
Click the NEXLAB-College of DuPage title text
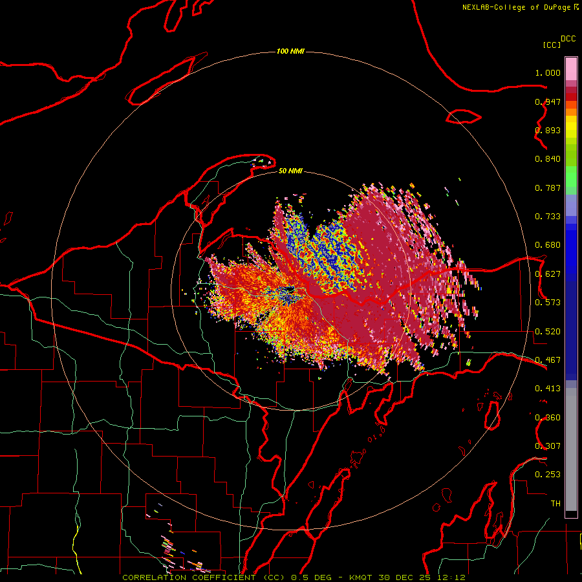click(516, 7)
